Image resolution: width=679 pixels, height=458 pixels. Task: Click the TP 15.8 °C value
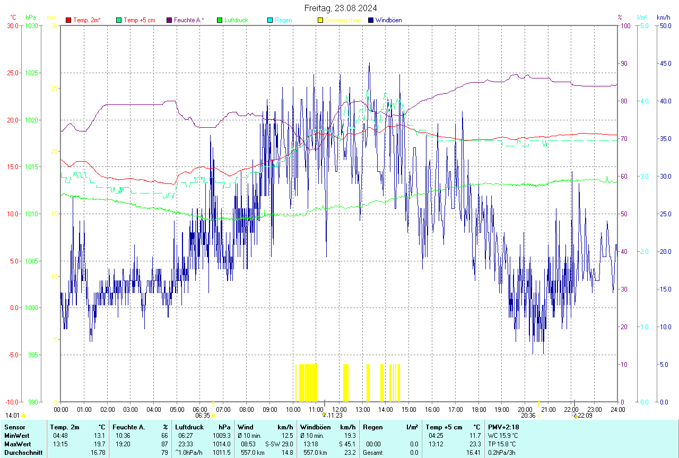[502, 444]
